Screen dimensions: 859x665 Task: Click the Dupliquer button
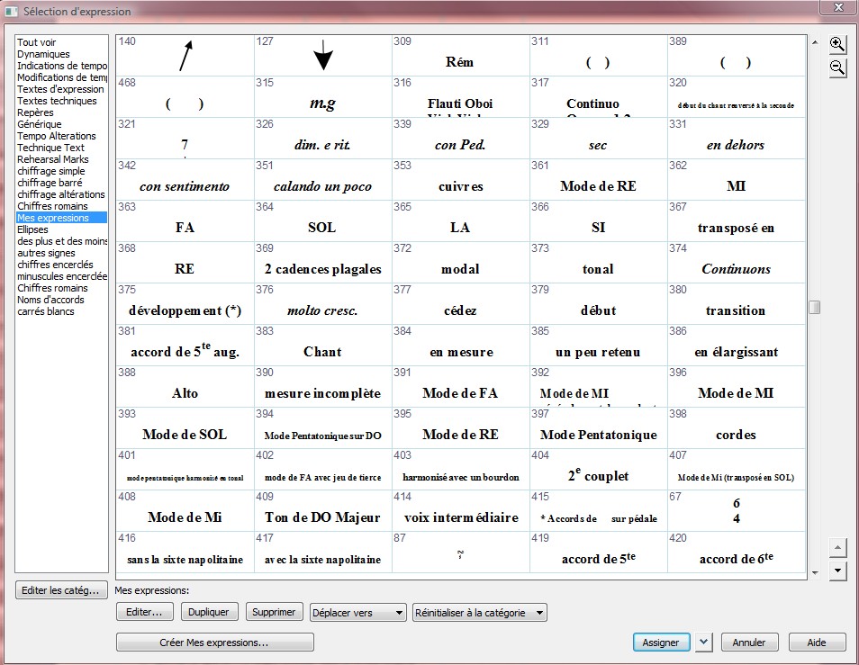click(x=209, y=613)
